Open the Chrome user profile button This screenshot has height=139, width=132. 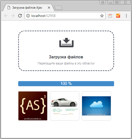[103, 2]
